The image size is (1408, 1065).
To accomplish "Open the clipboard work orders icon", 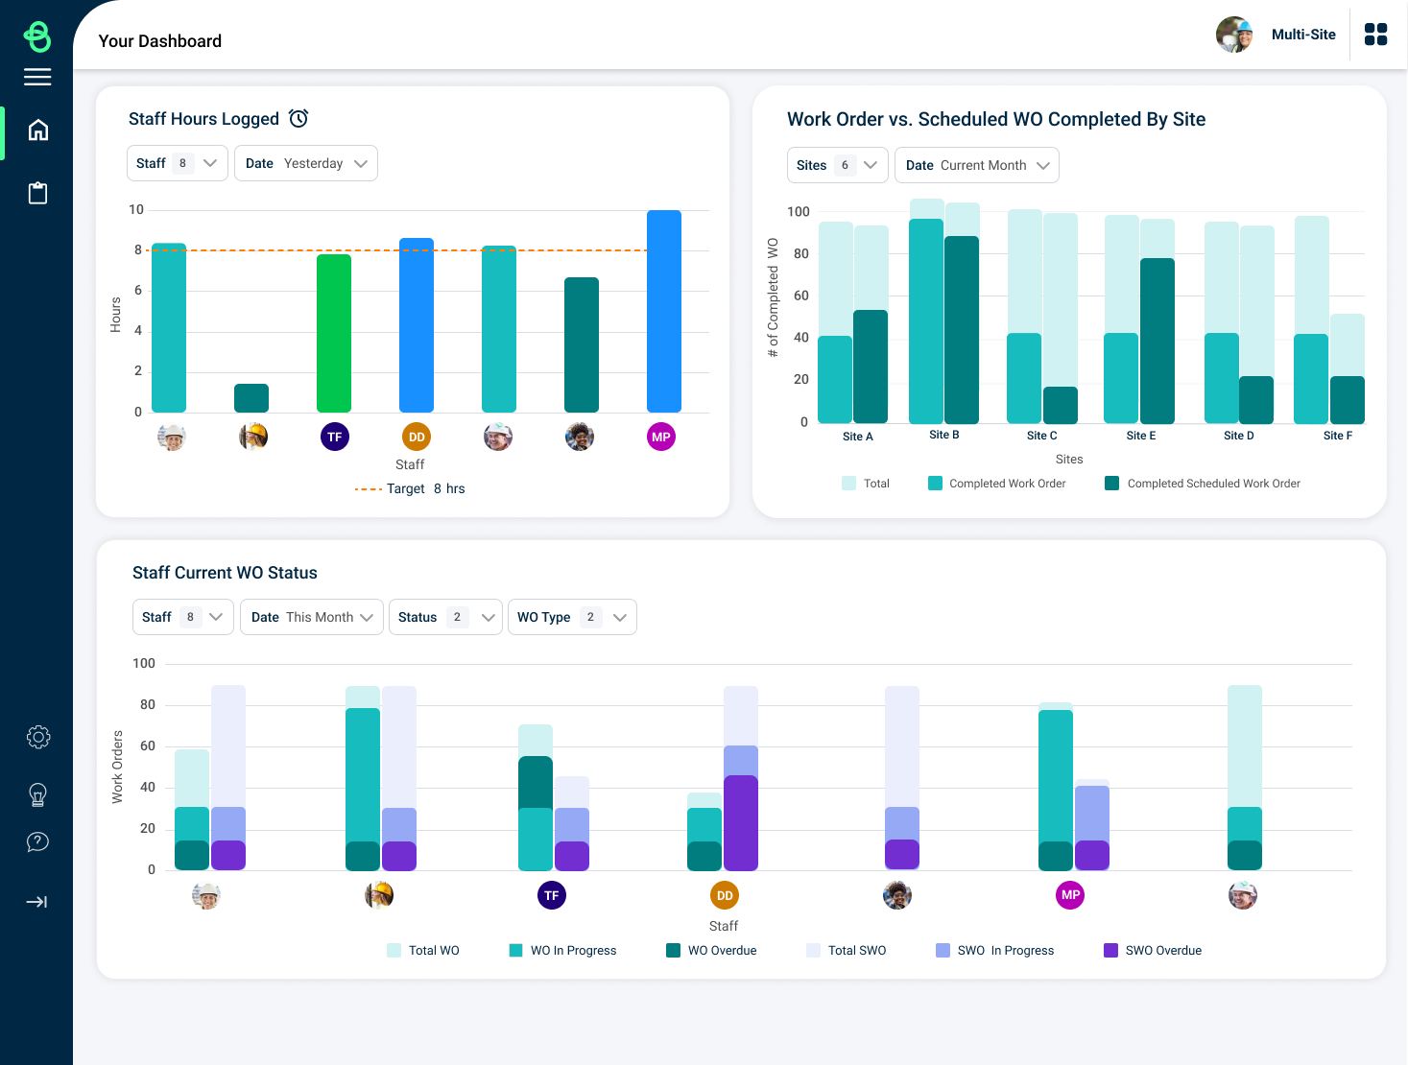I will pyautogui.click(x=37, y=193).
